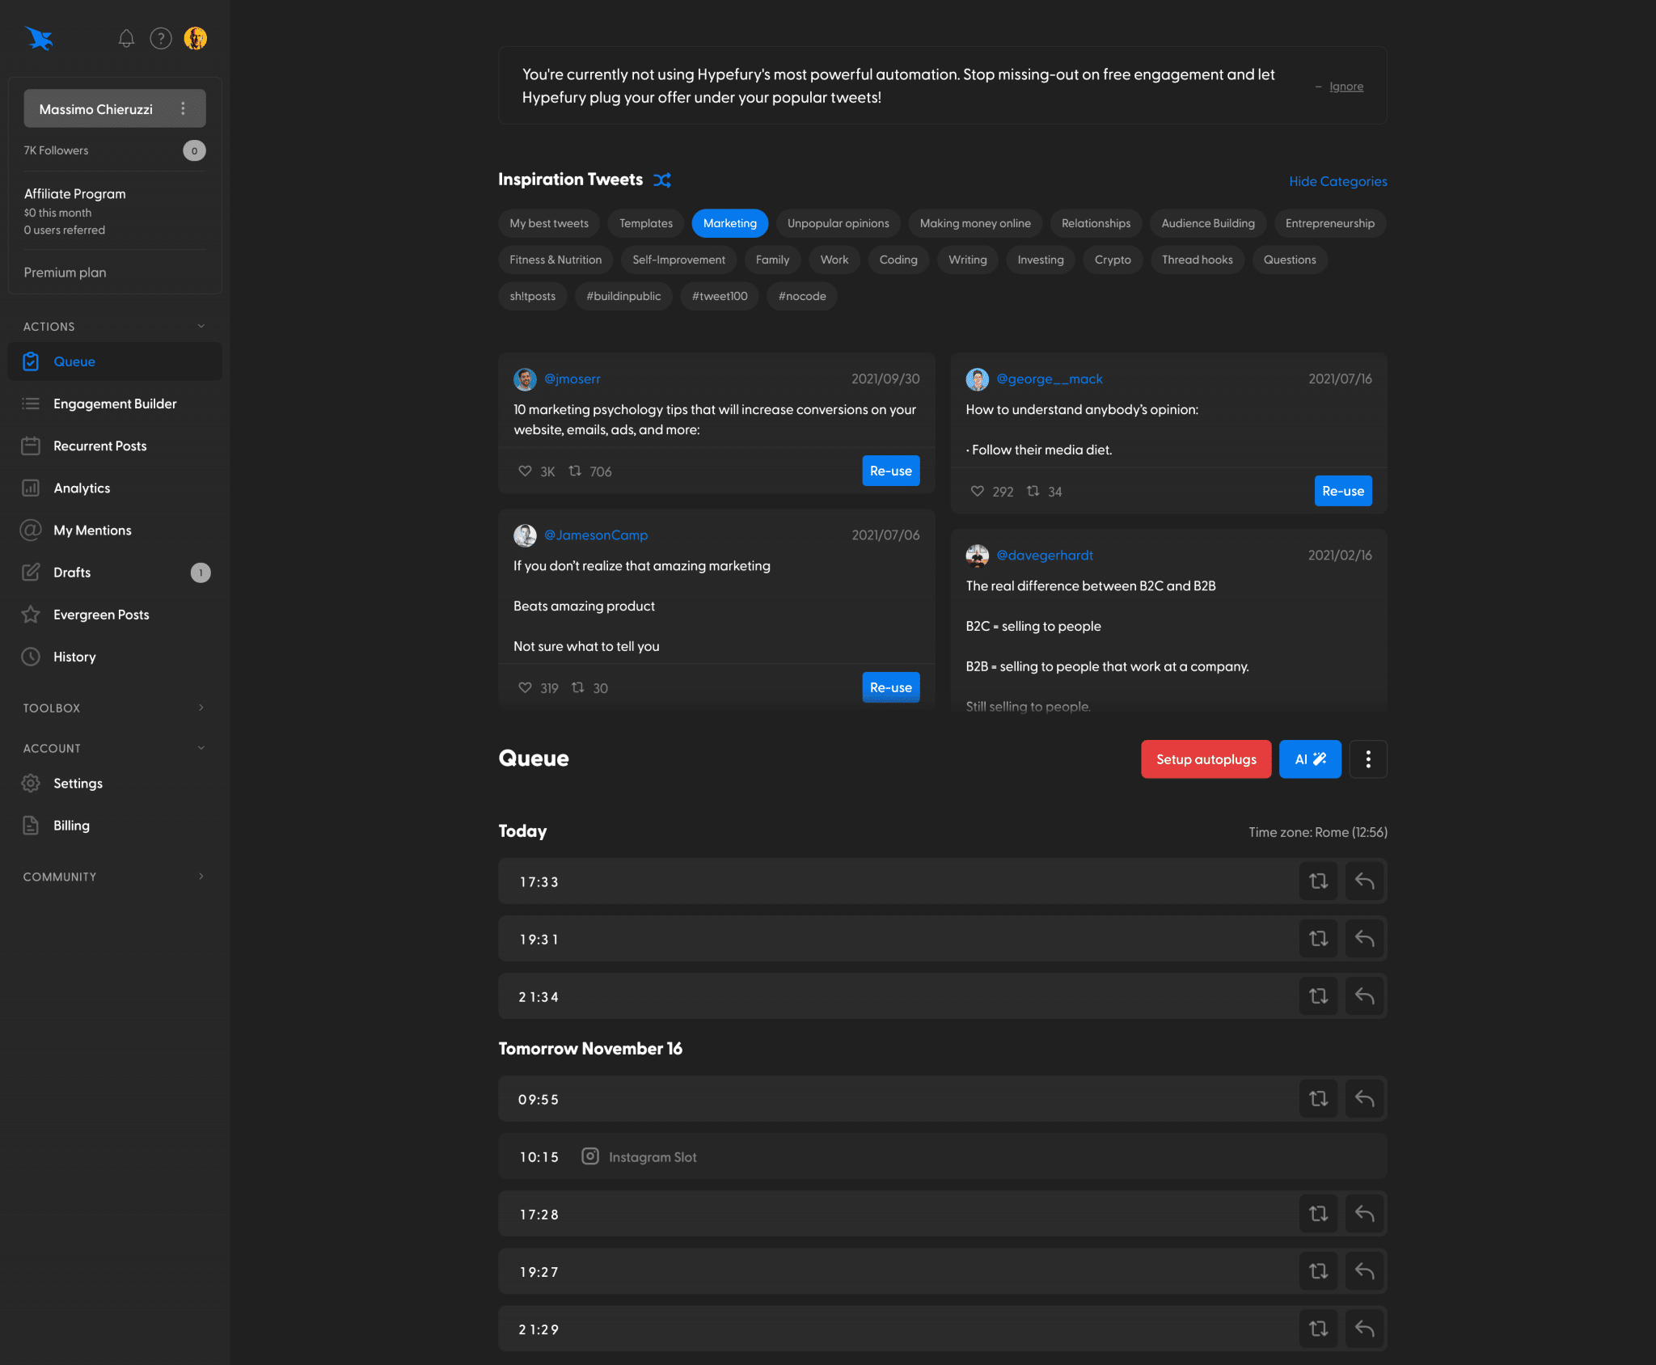The height and width of the screenshot is (1365, 1656).
Task: Click Premium plan
Action: (x=65, y=273)
